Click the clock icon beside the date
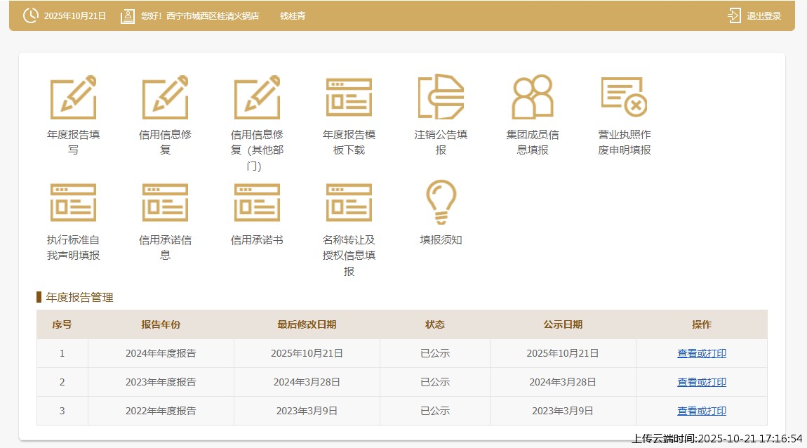 [x=31, y=16]
